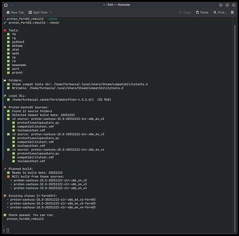Click the puzzle icon next to Local DLL:

click(5, 96)
